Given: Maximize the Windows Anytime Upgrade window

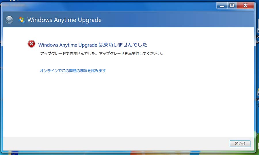Looking at the screenshot, I should [x=232, y=5].
